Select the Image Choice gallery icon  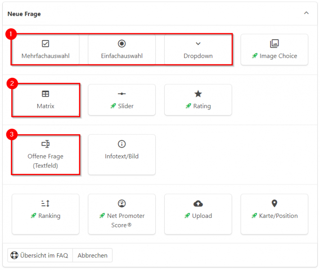tap(274, 44)
